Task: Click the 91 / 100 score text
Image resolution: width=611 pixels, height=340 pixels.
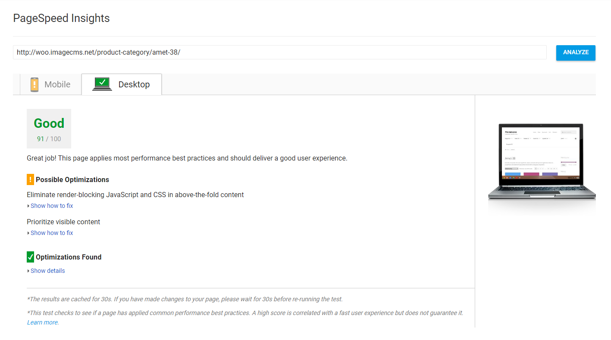Action: pyautogui.click(x=49, y=139)
